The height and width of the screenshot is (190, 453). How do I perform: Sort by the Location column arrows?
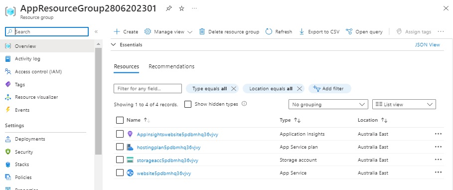384,120
